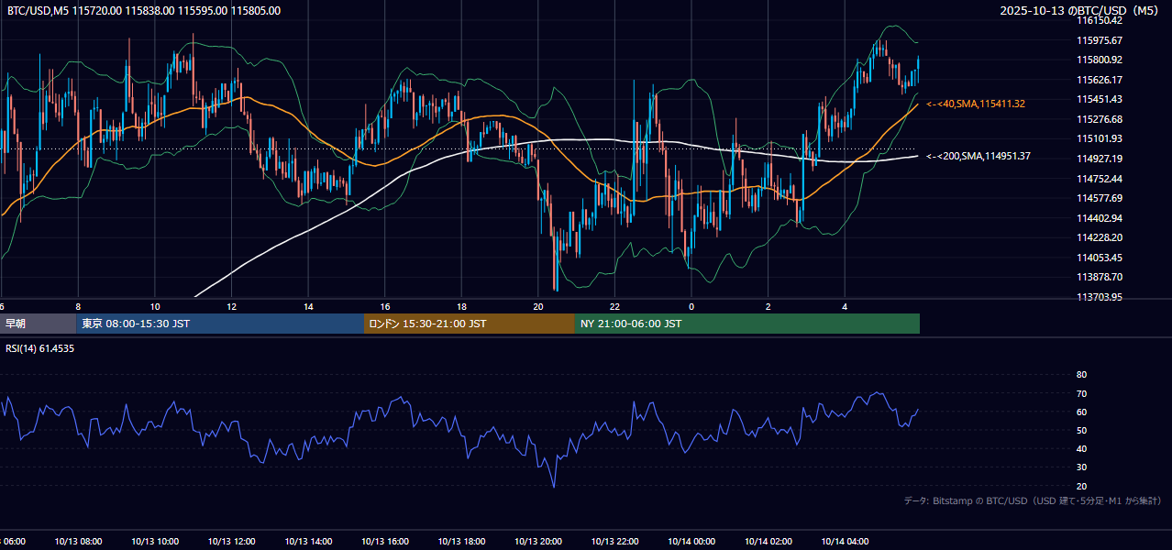Screen dimensions: 1172x550
Task: Click price axis label 114752.44
Action: pyautogui.click(x=1101, y=179)
